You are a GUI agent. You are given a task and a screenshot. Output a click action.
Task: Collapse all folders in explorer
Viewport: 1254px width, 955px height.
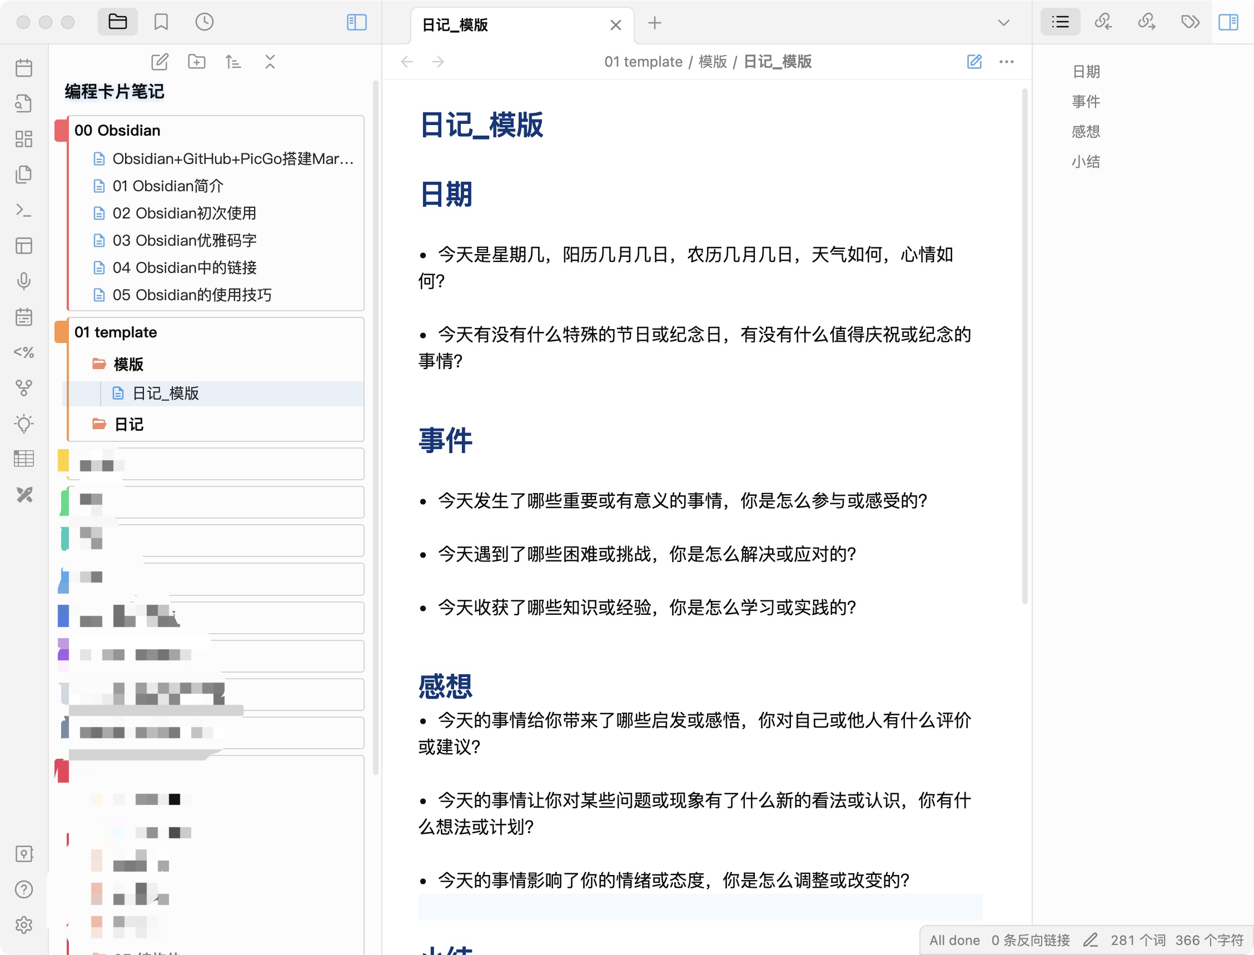click(x=270, y=61)
